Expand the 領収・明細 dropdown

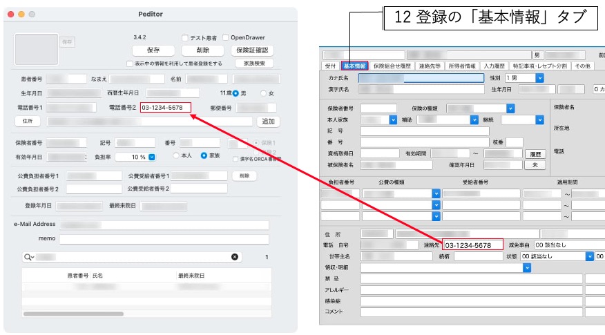coord(526,267)
